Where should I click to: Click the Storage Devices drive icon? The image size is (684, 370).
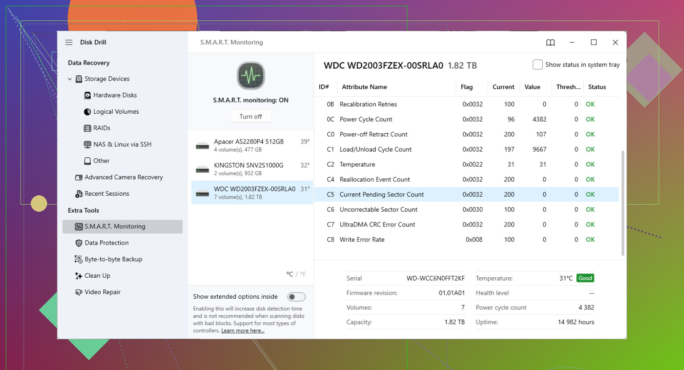pos(79,79)
